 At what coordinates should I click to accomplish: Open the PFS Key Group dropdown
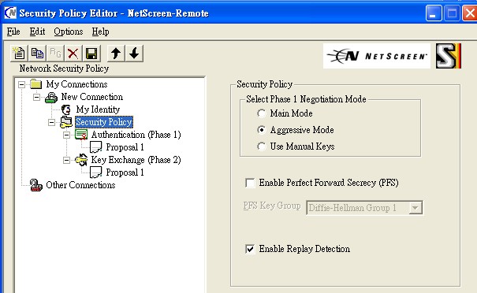(416, 208)
